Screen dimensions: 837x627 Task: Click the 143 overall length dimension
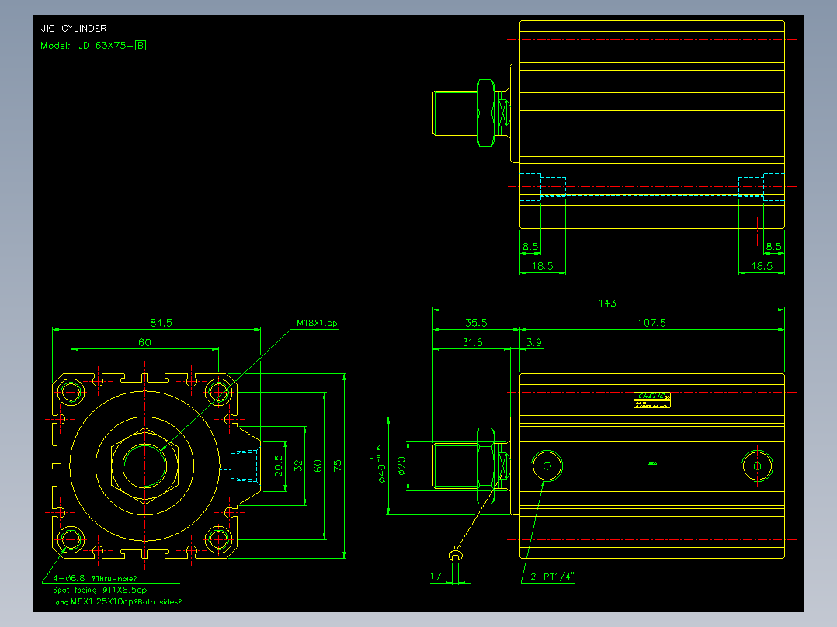(607, 303)
